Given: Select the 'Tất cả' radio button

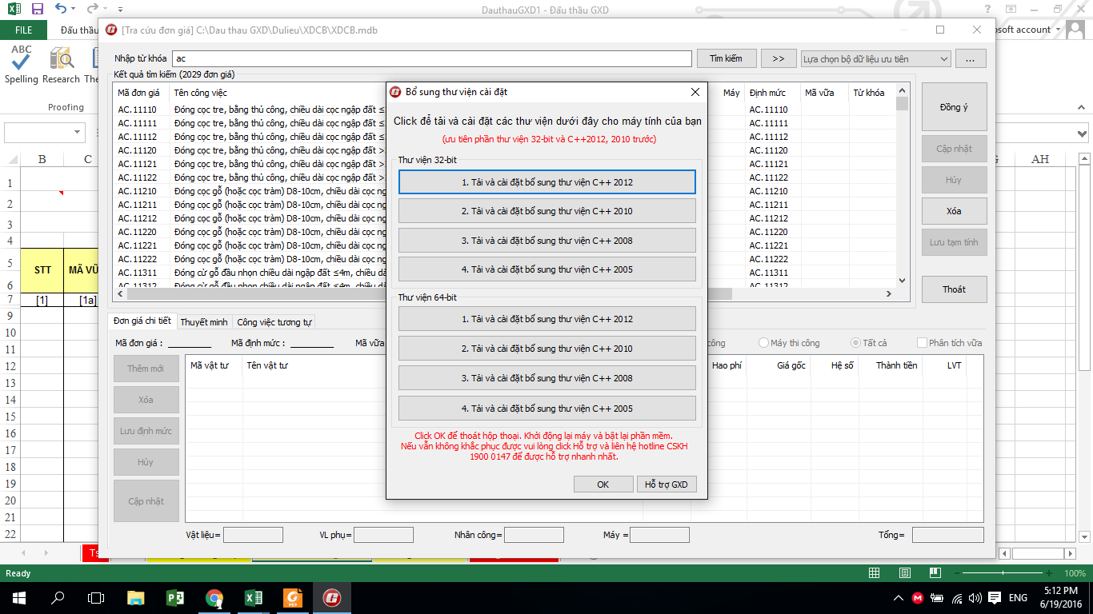Looking at the screenshot, I should (856, 343).
